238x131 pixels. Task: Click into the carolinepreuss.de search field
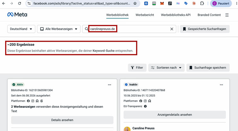click(129, 29)
